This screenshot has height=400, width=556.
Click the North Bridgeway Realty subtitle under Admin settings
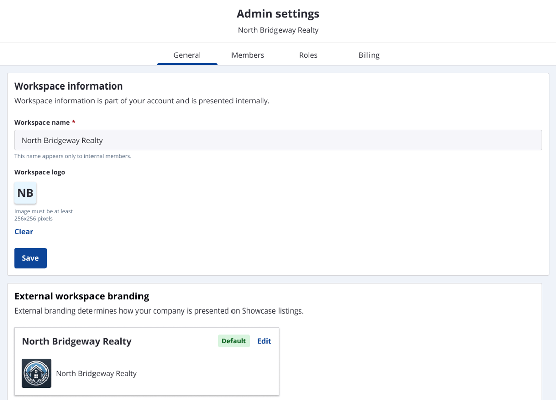coord(278,30)
